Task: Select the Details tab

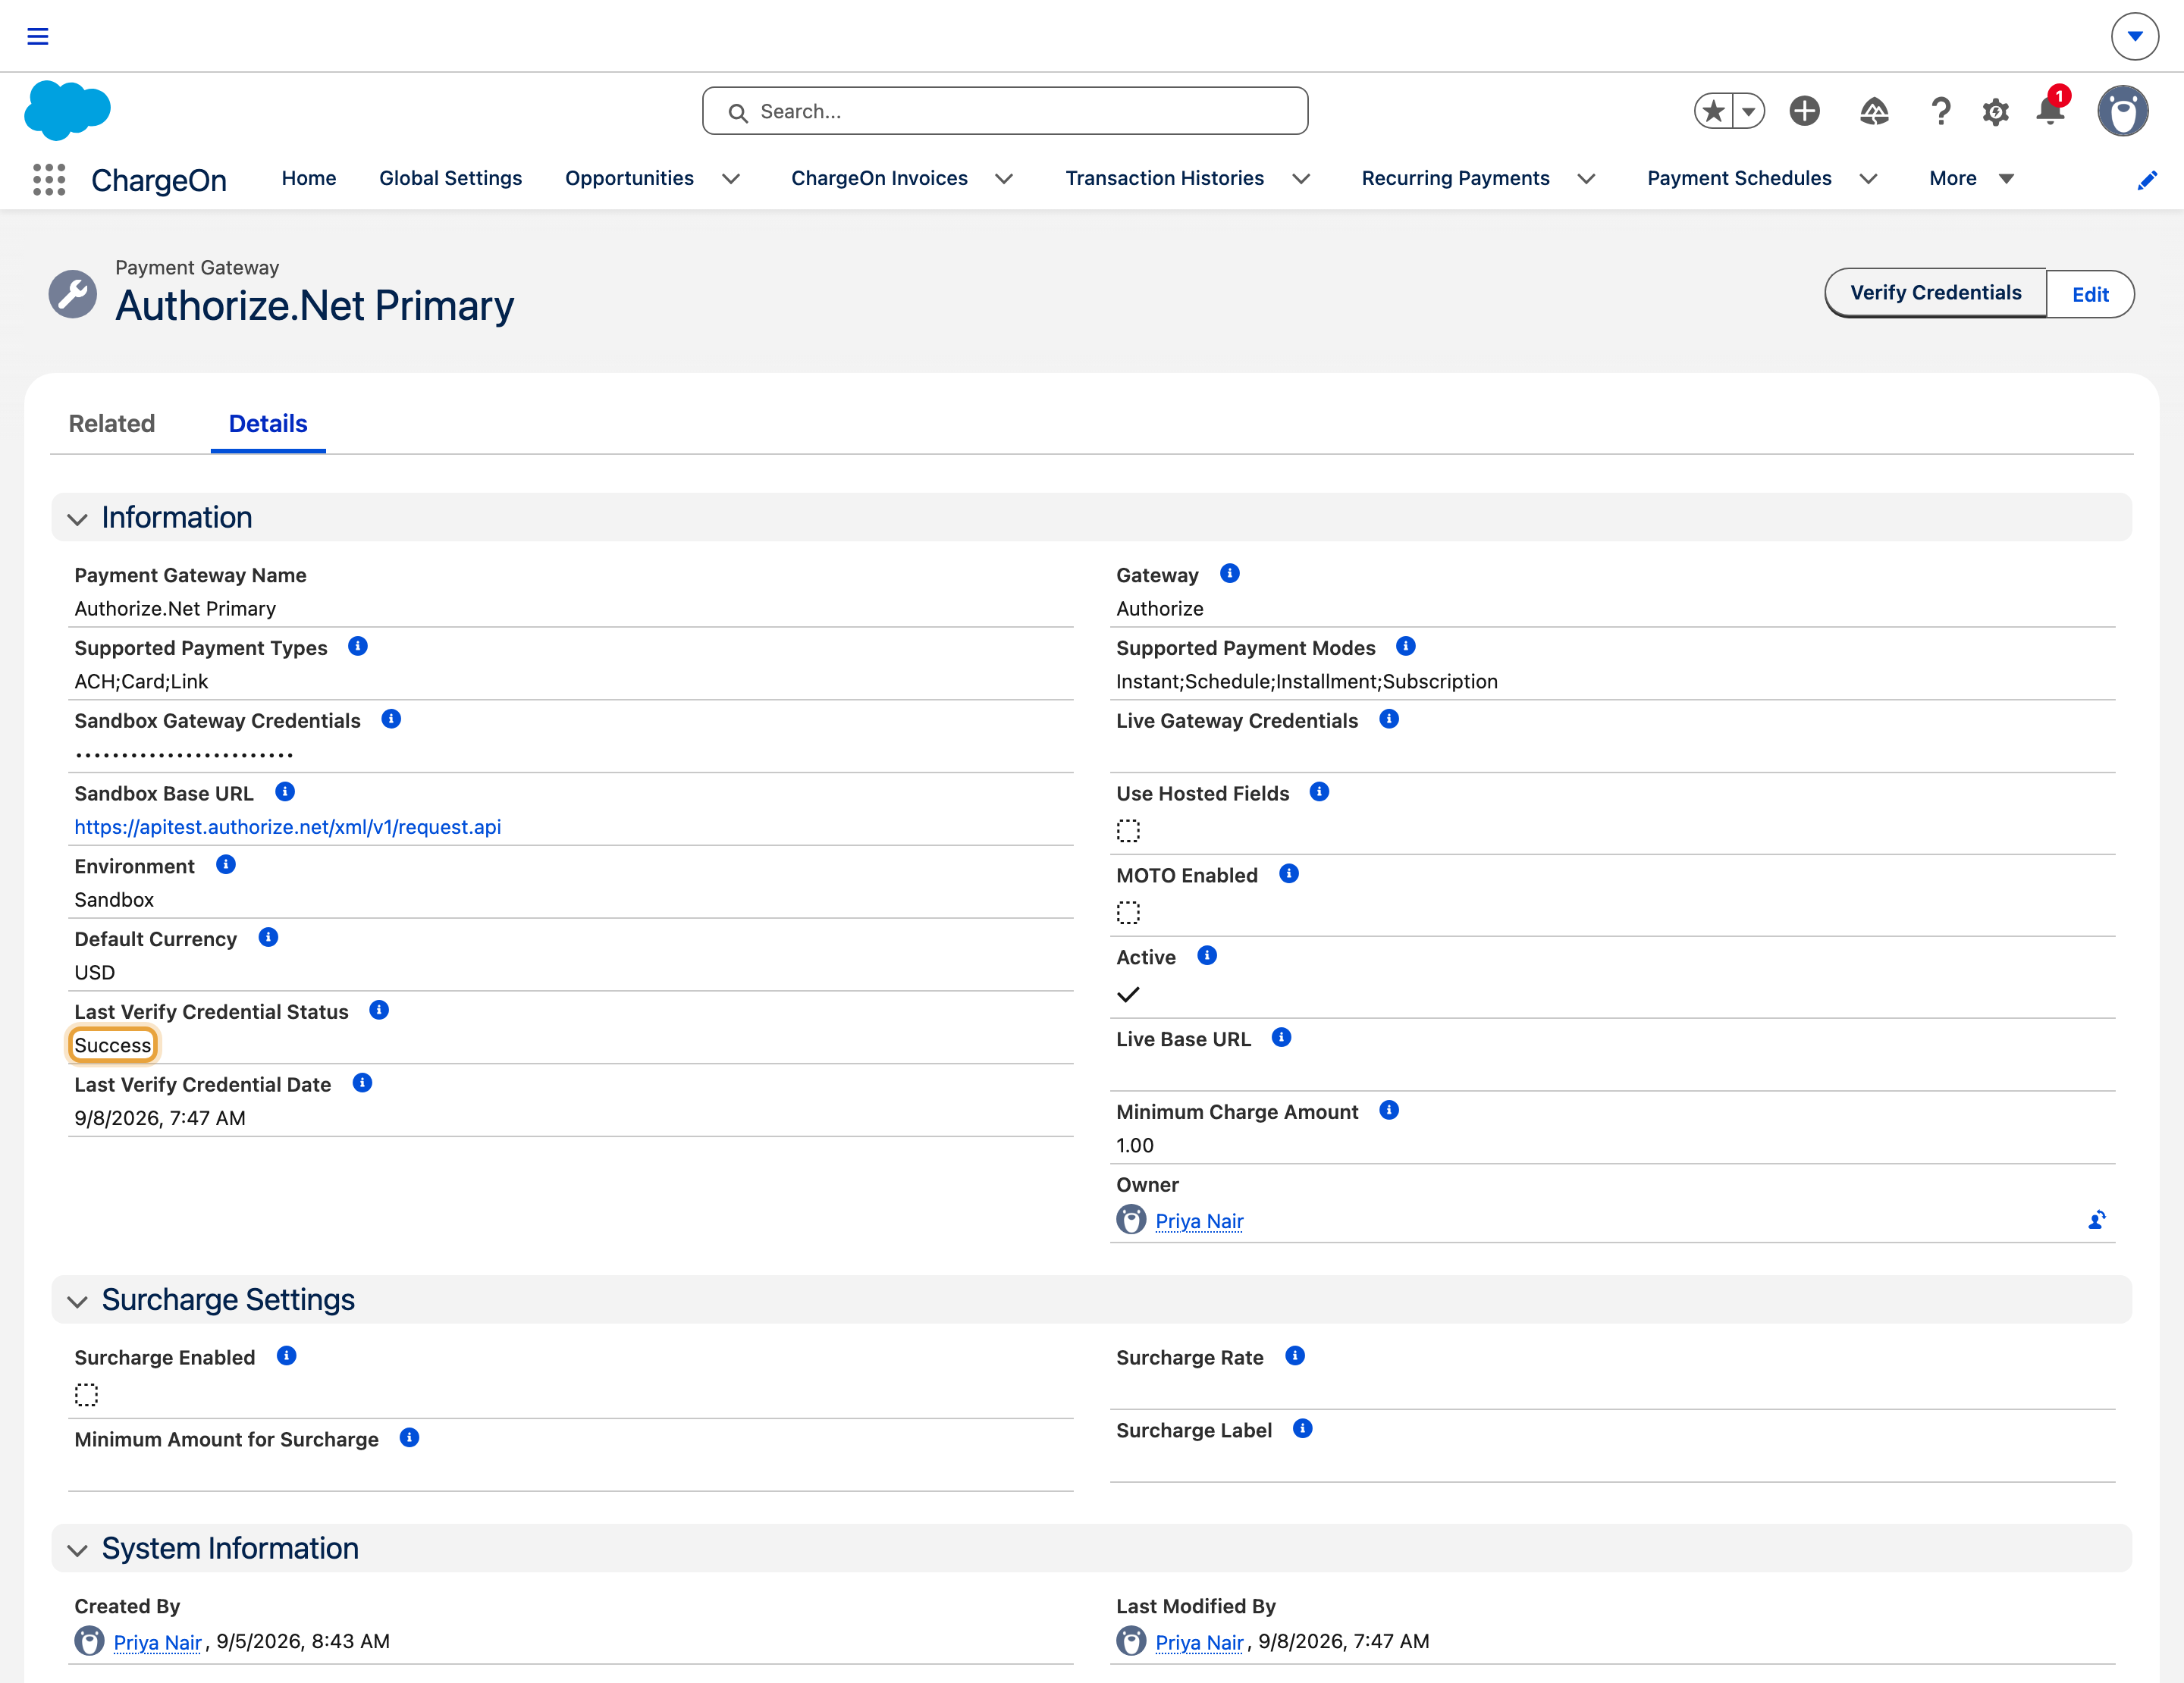Action: [268, 424]
